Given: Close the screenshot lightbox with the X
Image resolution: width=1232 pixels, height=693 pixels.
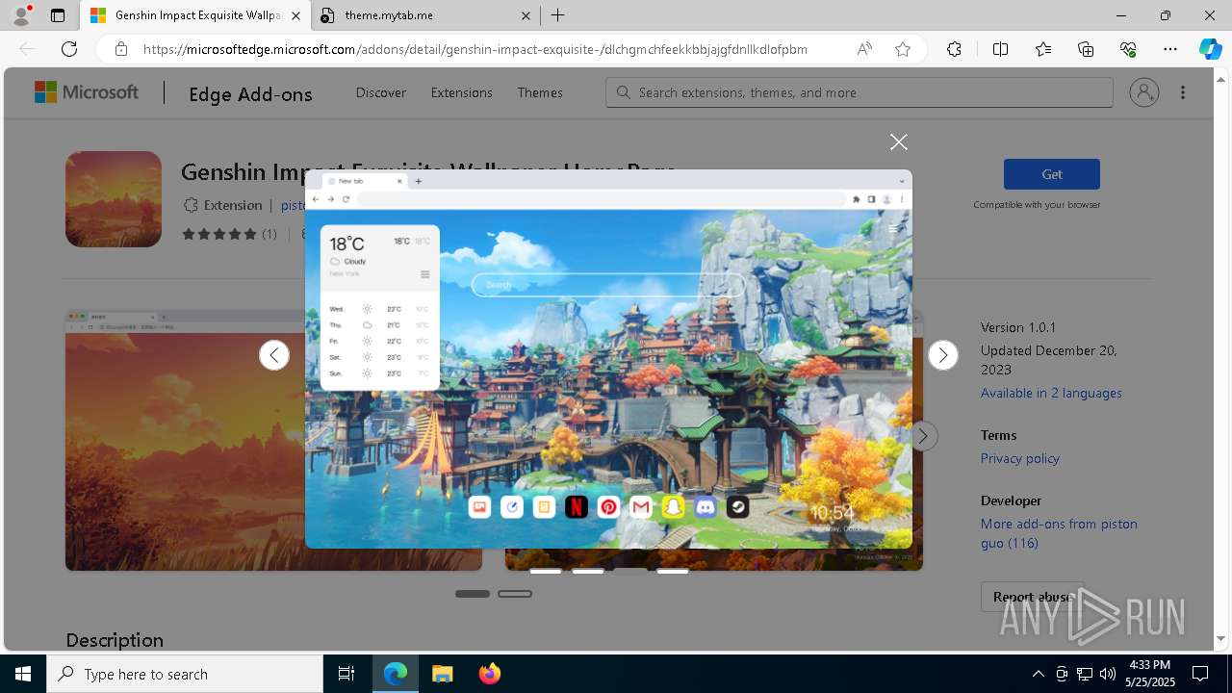Looking at the screenshot, I should tap(898, 142).
